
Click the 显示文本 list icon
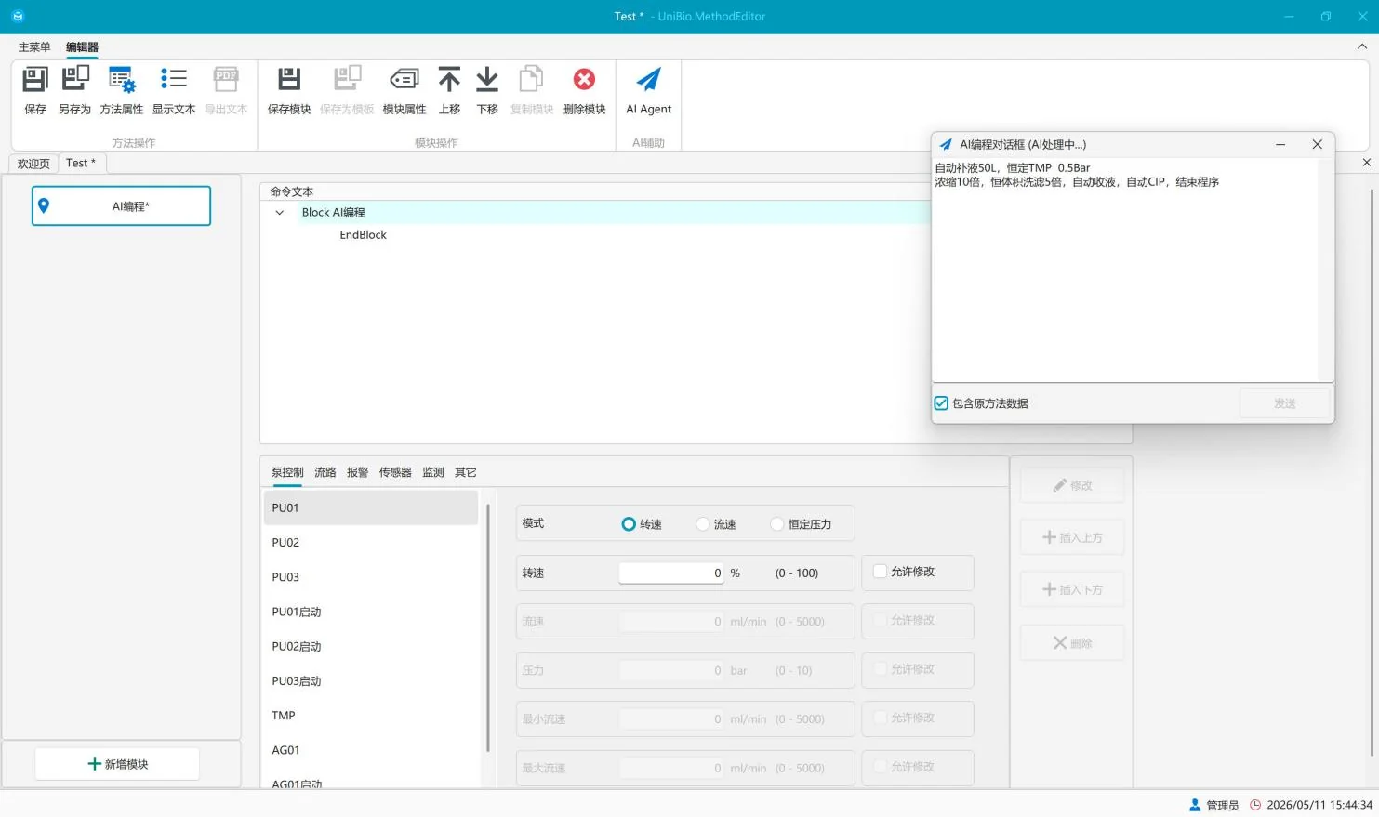click(174, 80)
